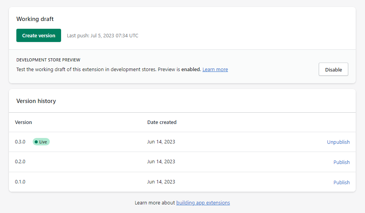Screen dimensions: 365x213
Task: Select the Version column header
Action: point(23,122)
